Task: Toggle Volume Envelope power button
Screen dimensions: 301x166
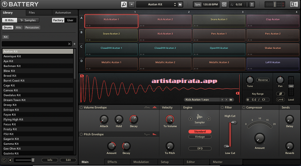Action: pos(81,107)
